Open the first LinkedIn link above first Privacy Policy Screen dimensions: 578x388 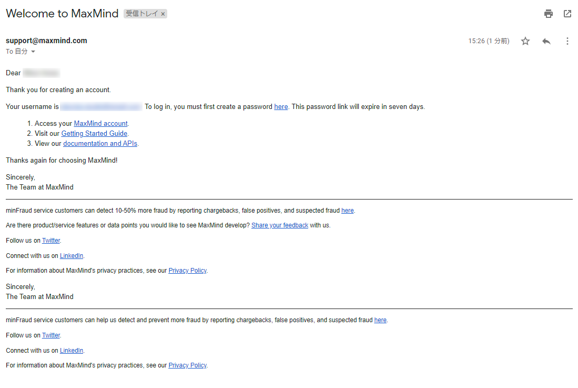72,255
